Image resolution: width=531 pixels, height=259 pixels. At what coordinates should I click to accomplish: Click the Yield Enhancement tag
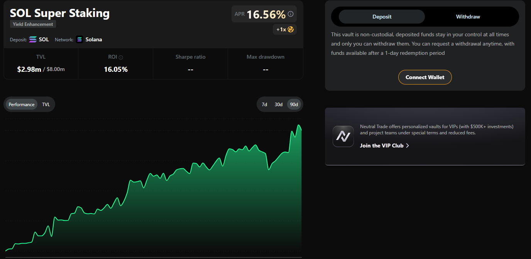click(33, 24)
